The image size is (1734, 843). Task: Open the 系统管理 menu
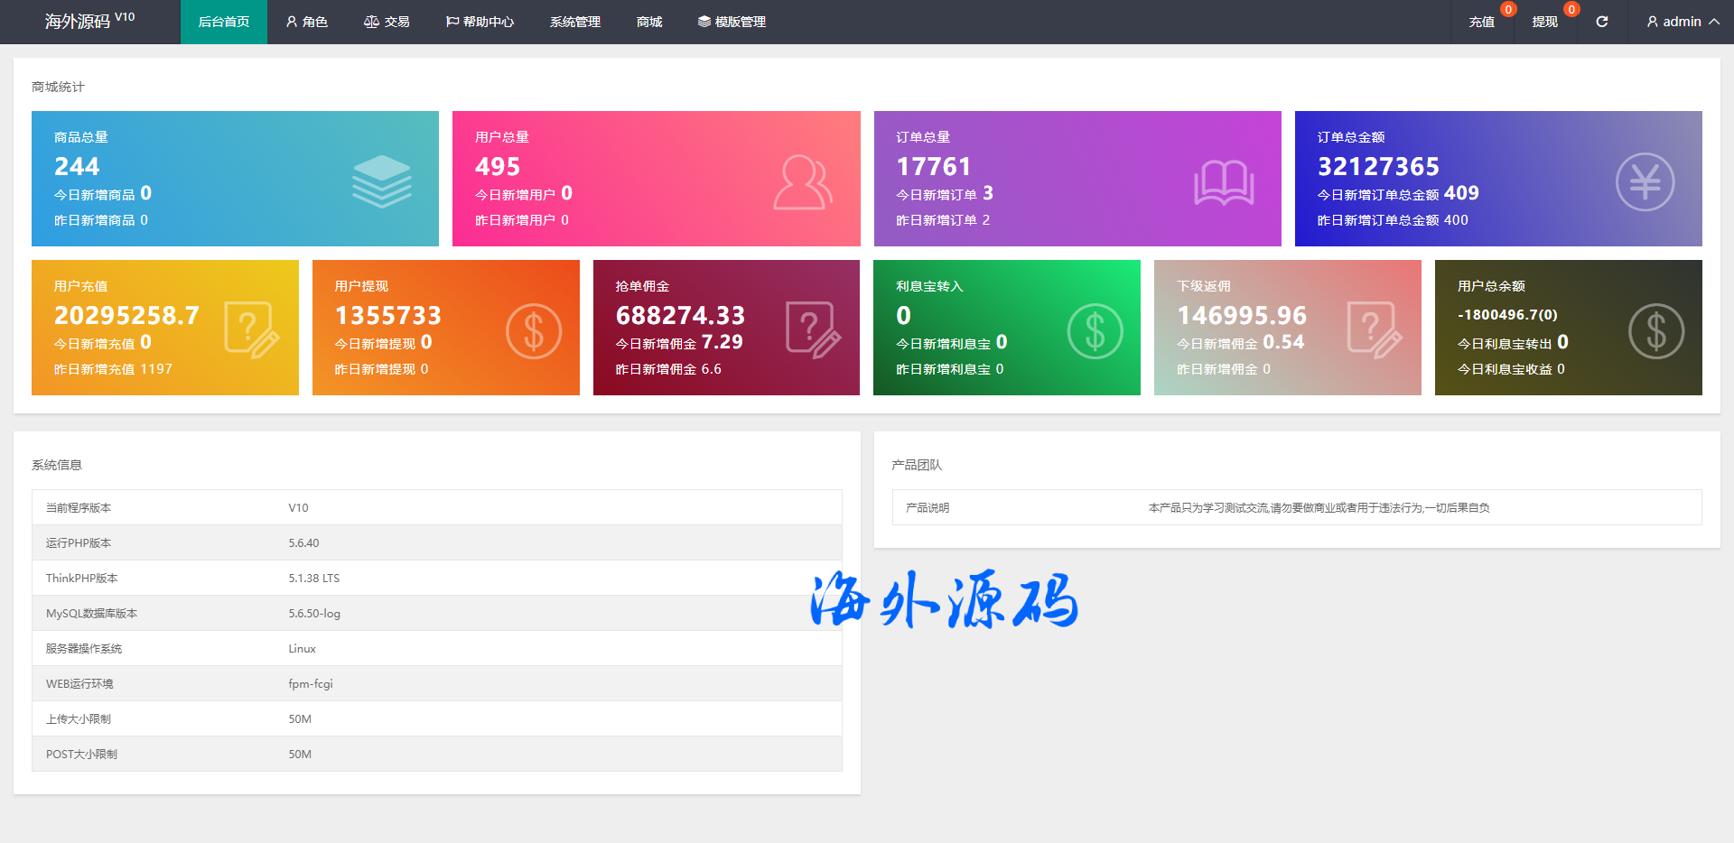(574, 22)
